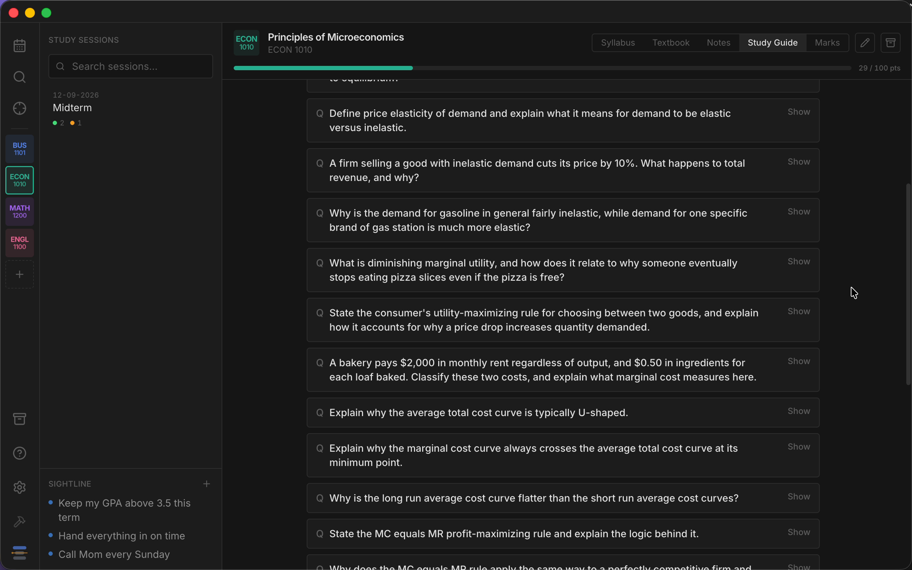Open the archive icon in sidebar

click(x=19, y=419)
